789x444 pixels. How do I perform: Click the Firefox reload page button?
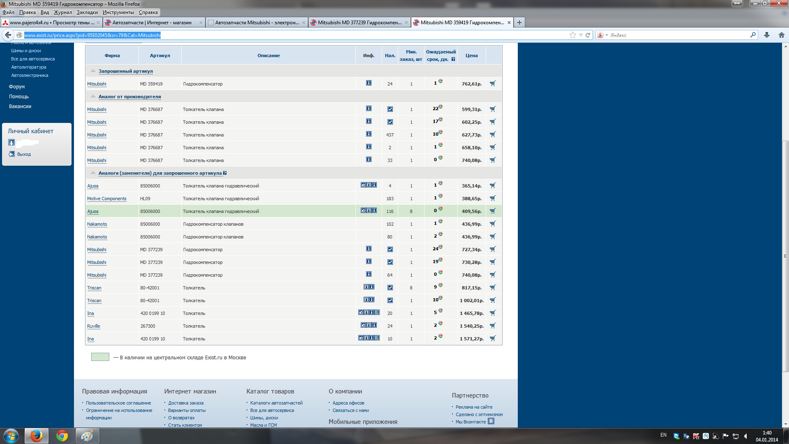[x=588, y=35]
